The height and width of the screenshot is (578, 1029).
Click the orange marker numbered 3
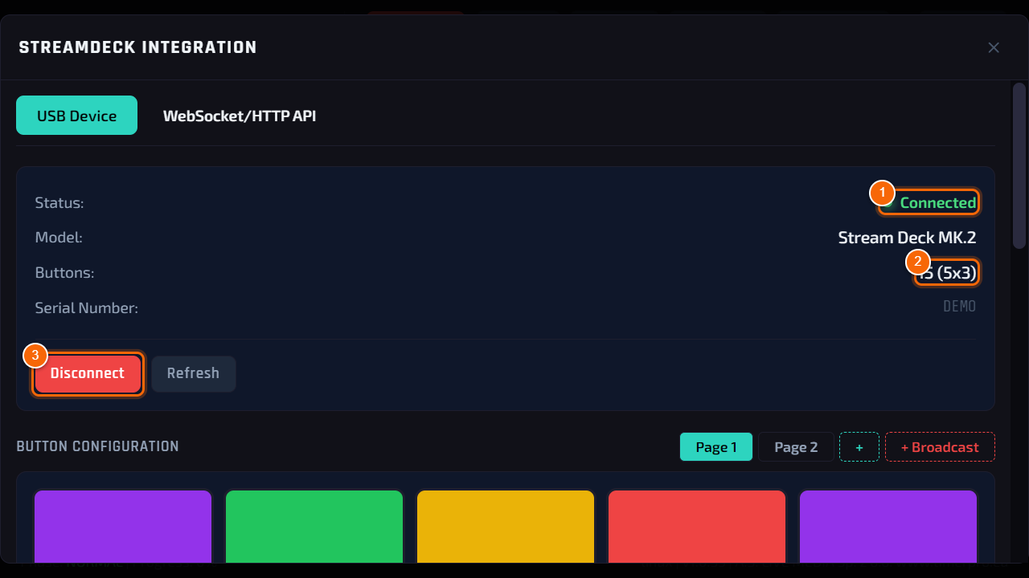[35, 356]
